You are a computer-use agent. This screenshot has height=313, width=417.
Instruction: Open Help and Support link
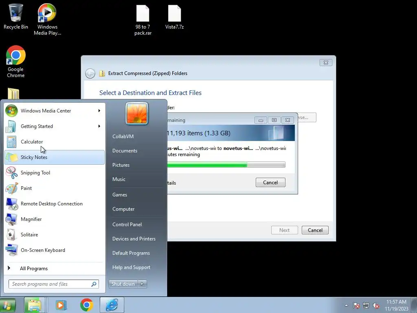point(131,267)
